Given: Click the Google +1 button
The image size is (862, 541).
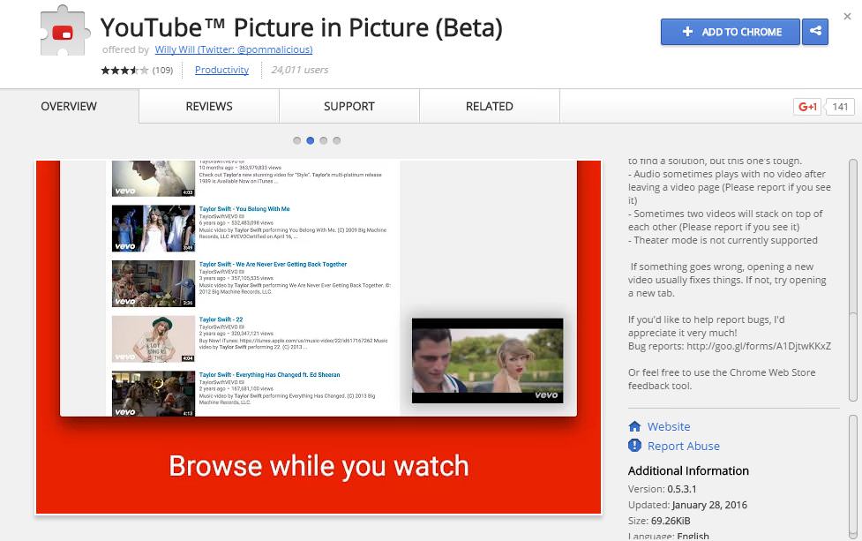Looking at the screenshot, I should click(807, 107).
